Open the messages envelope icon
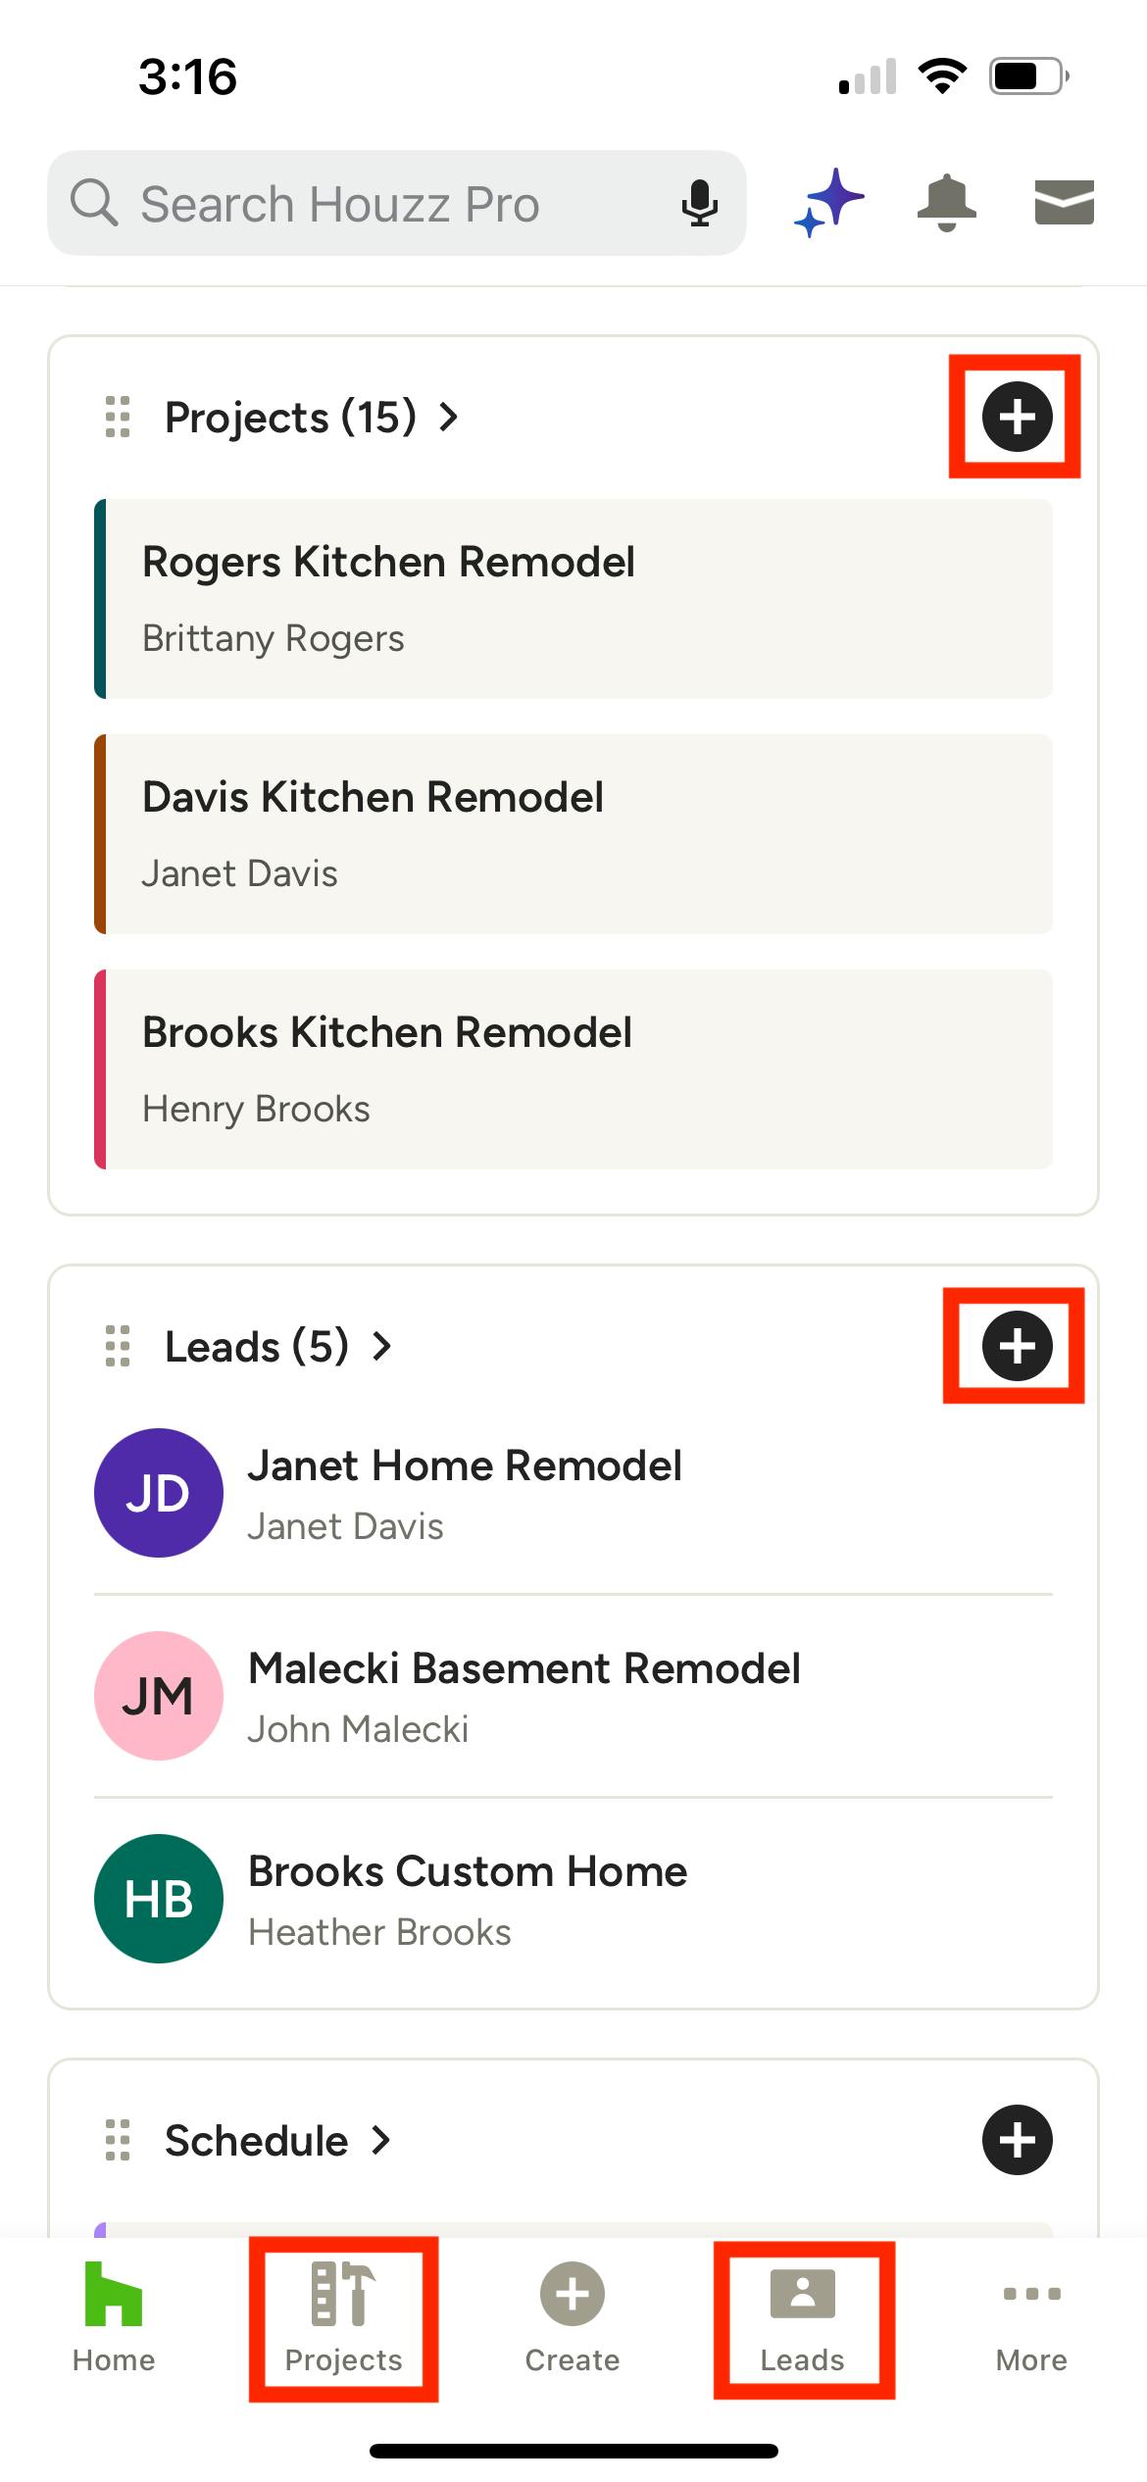1147x2482 pixels. (1064, 202)
